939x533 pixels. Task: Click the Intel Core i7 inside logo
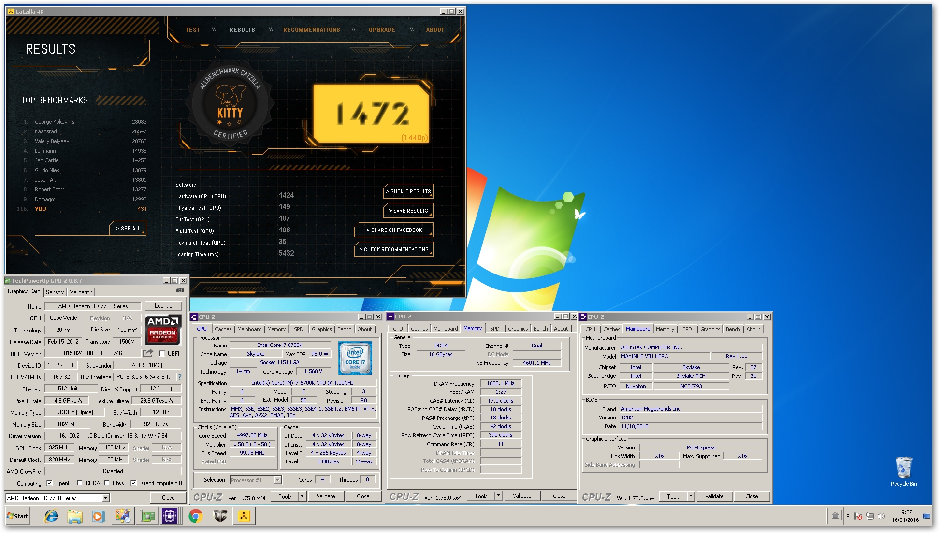pos(355,358)
